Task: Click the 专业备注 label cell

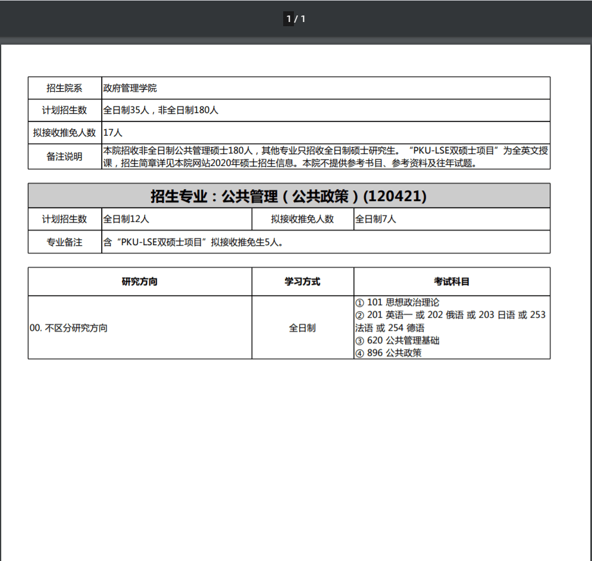Action: pyautogui.click(x=65, y=242)
